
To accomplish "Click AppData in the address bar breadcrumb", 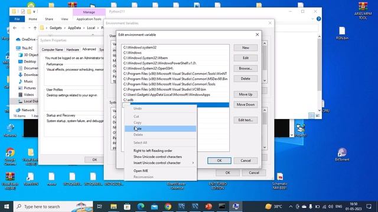I will click(74, 28).
